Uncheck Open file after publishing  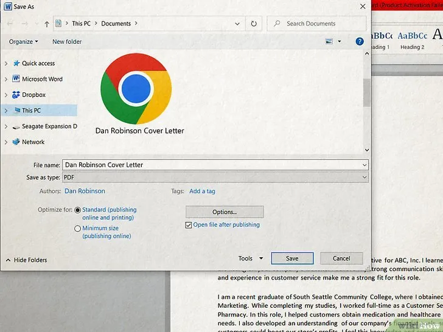pos(189,225)
